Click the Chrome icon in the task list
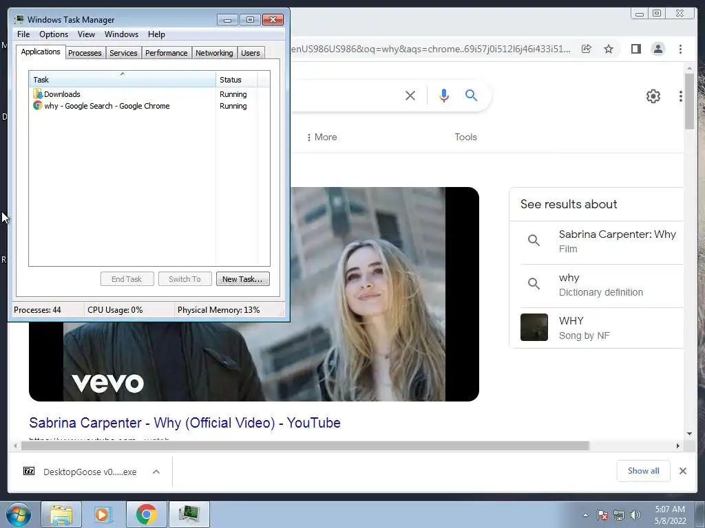 click(38, 105)
